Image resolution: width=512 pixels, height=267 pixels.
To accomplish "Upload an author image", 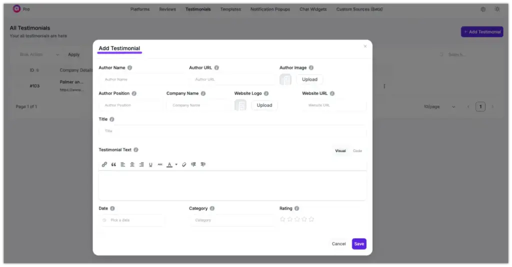I will 309,79.
